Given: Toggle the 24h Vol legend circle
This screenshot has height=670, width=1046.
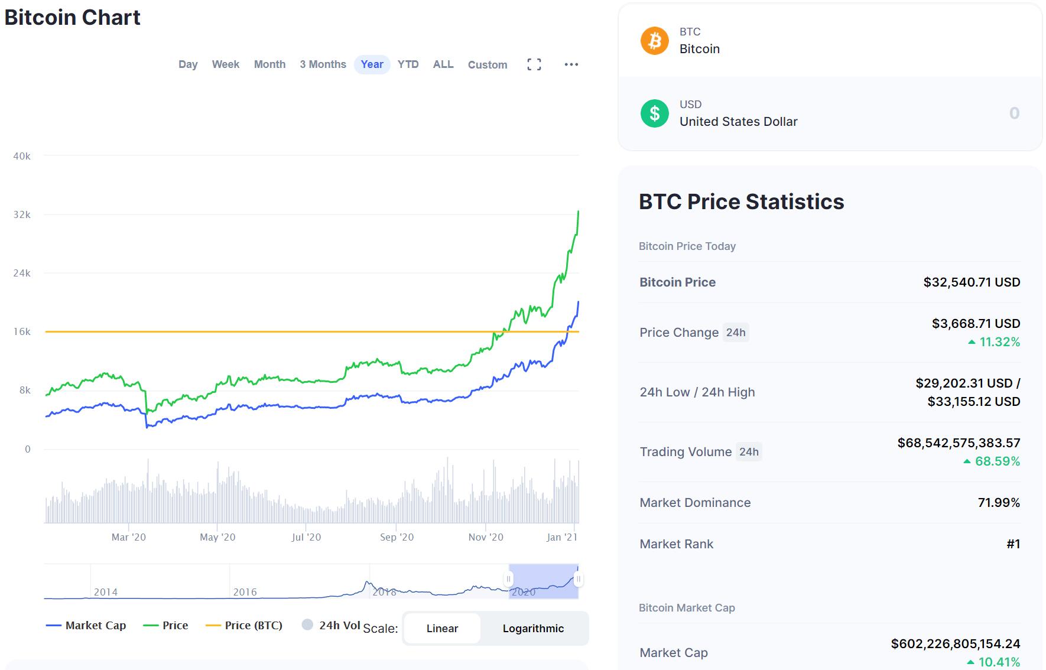Looking at the screenshot, I should tap(307, 625).
